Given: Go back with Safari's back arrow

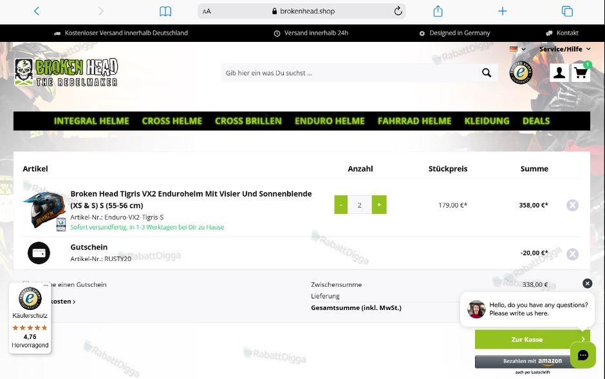Looking at the screenshot, I should pos(37,11).
